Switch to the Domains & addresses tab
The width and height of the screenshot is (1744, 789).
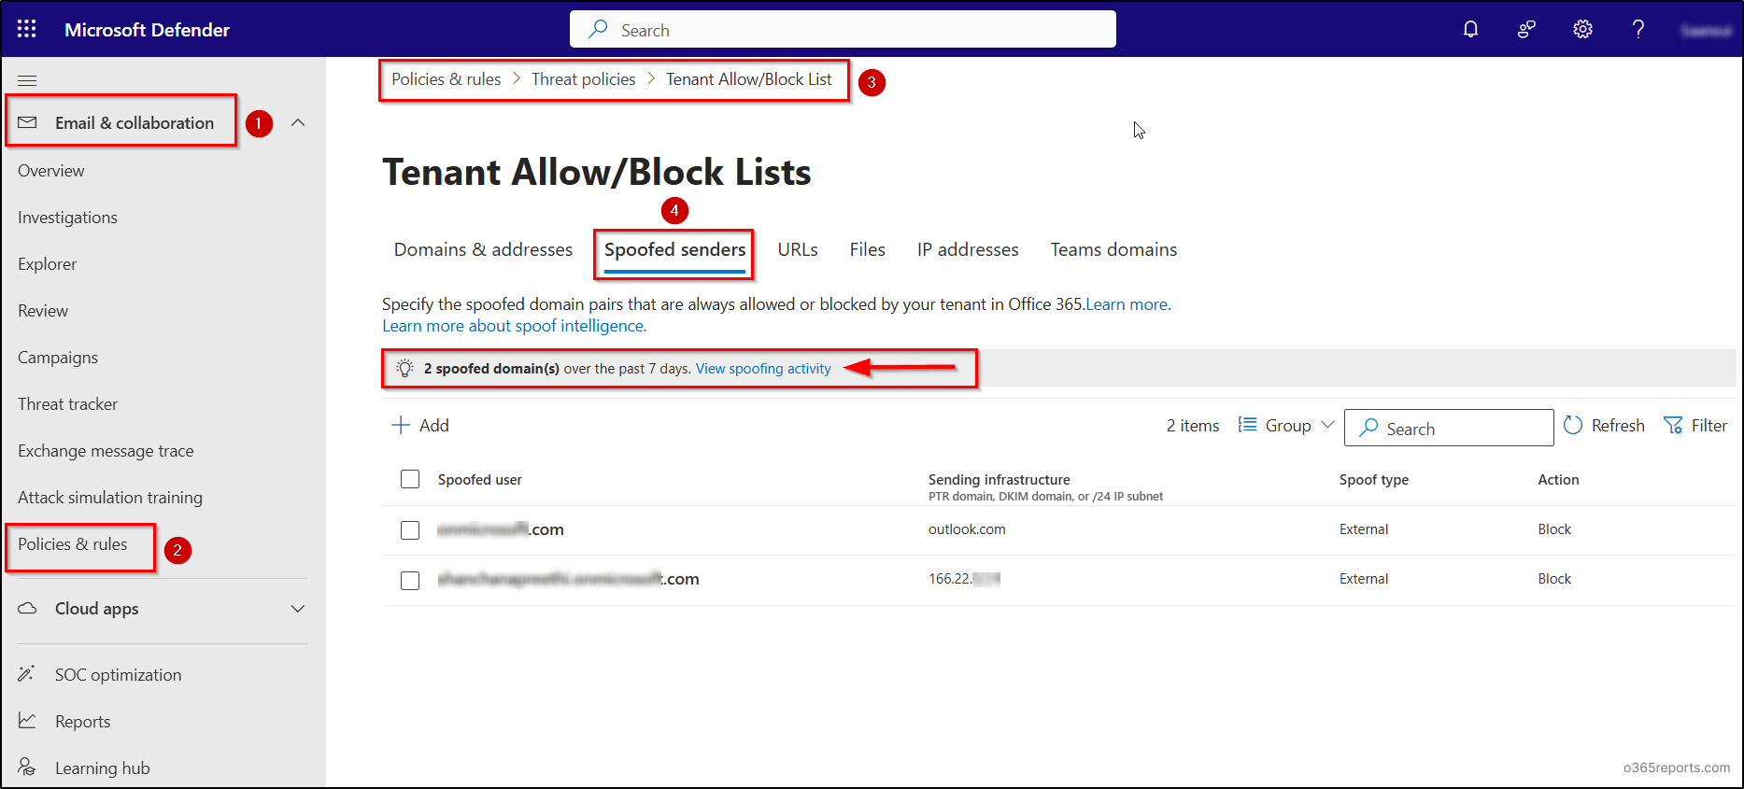[x=483, y=249]
